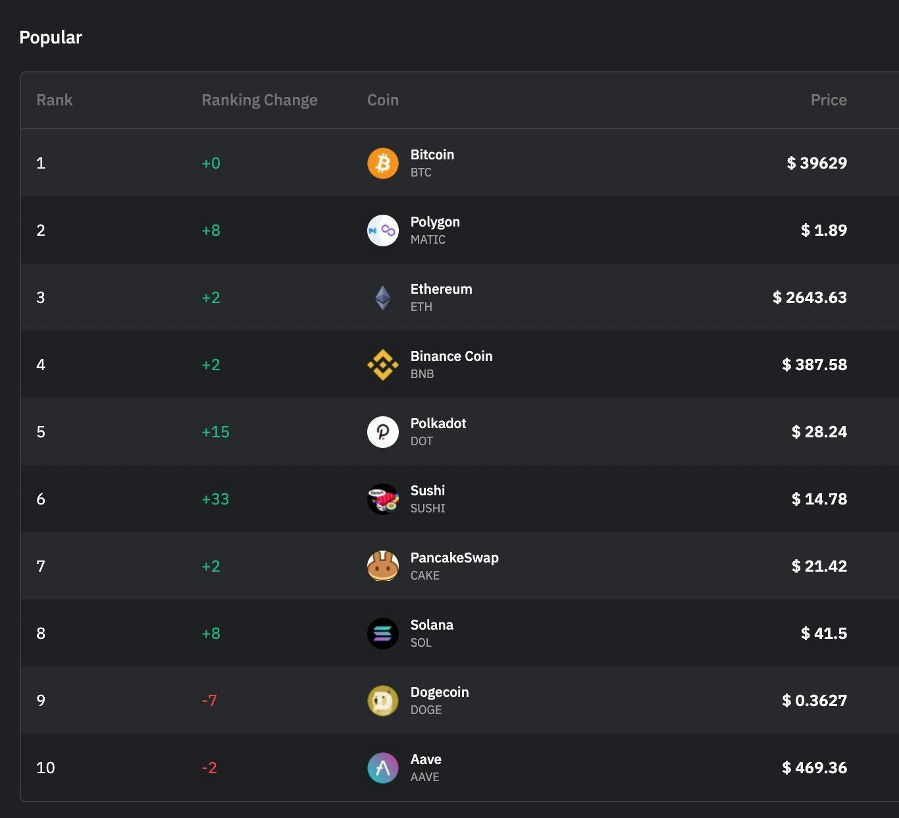Click the Dogecoin logo icon
The image size is (899, 818).
382,701
